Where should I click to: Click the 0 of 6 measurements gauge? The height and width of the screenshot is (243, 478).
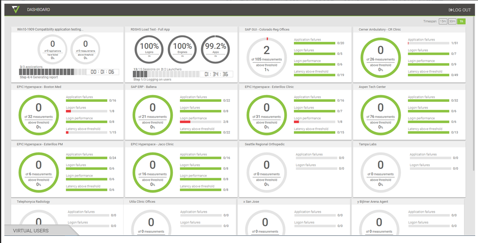click(39, 172)
